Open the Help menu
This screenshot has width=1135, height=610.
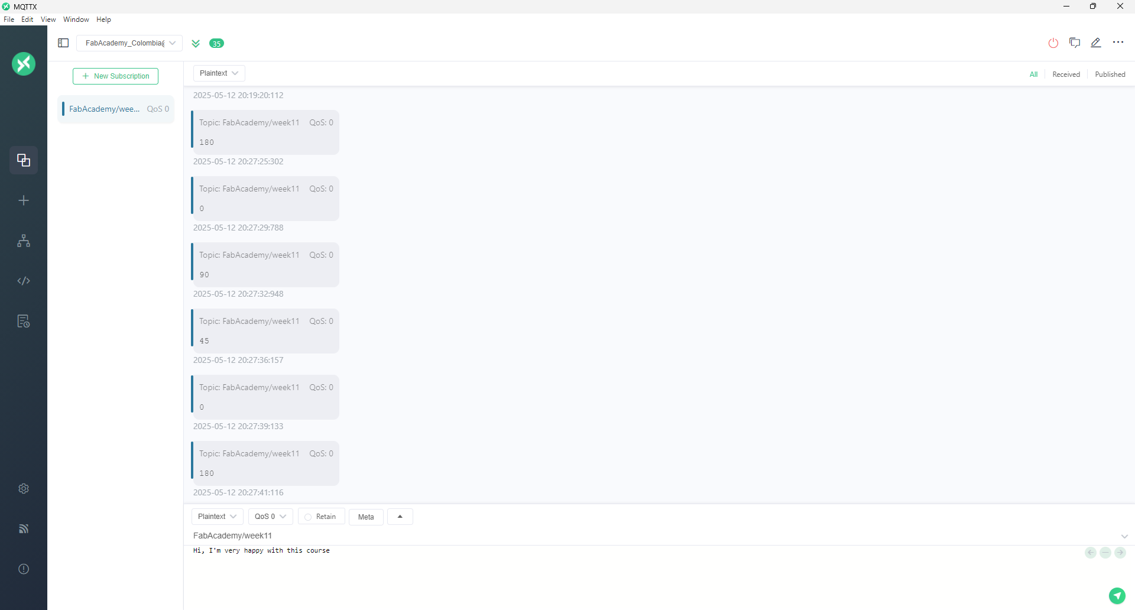pos(104,20)
